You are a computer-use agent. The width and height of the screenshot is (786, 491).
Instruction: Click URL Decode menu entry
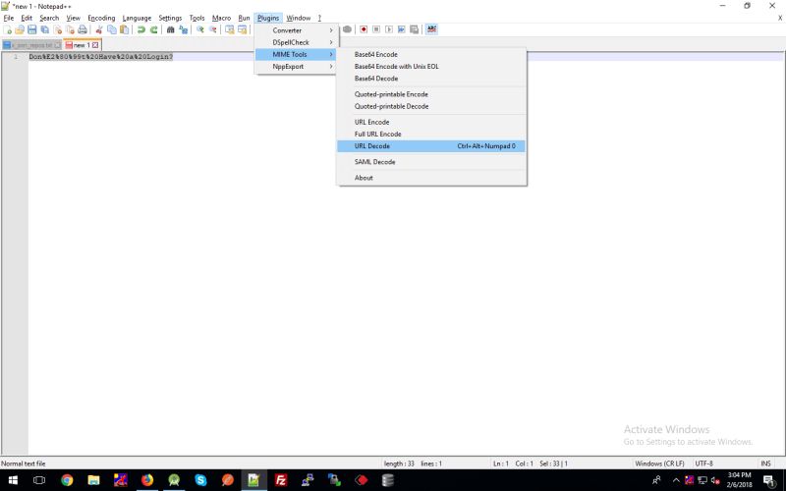pyautogui.click(x=431, y=145)
